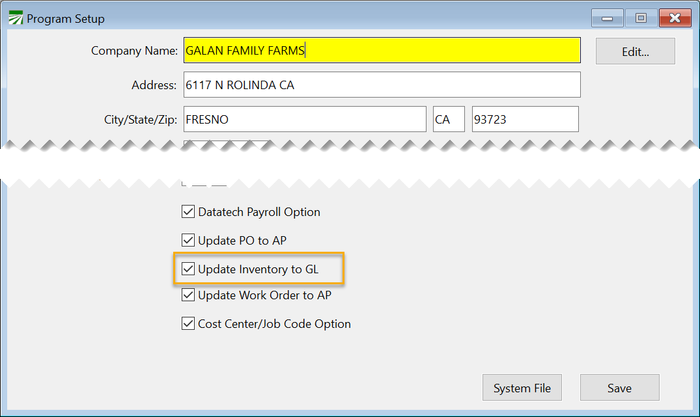This screenshot has width=700, height=417.
Task: Uncheck Update PO to AP
Action: coord(188,241)
